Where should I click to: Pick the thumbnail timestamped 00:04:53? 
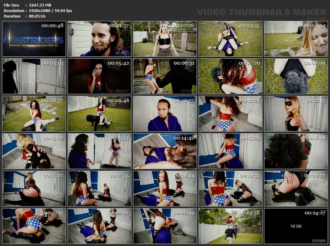[34, 76]
